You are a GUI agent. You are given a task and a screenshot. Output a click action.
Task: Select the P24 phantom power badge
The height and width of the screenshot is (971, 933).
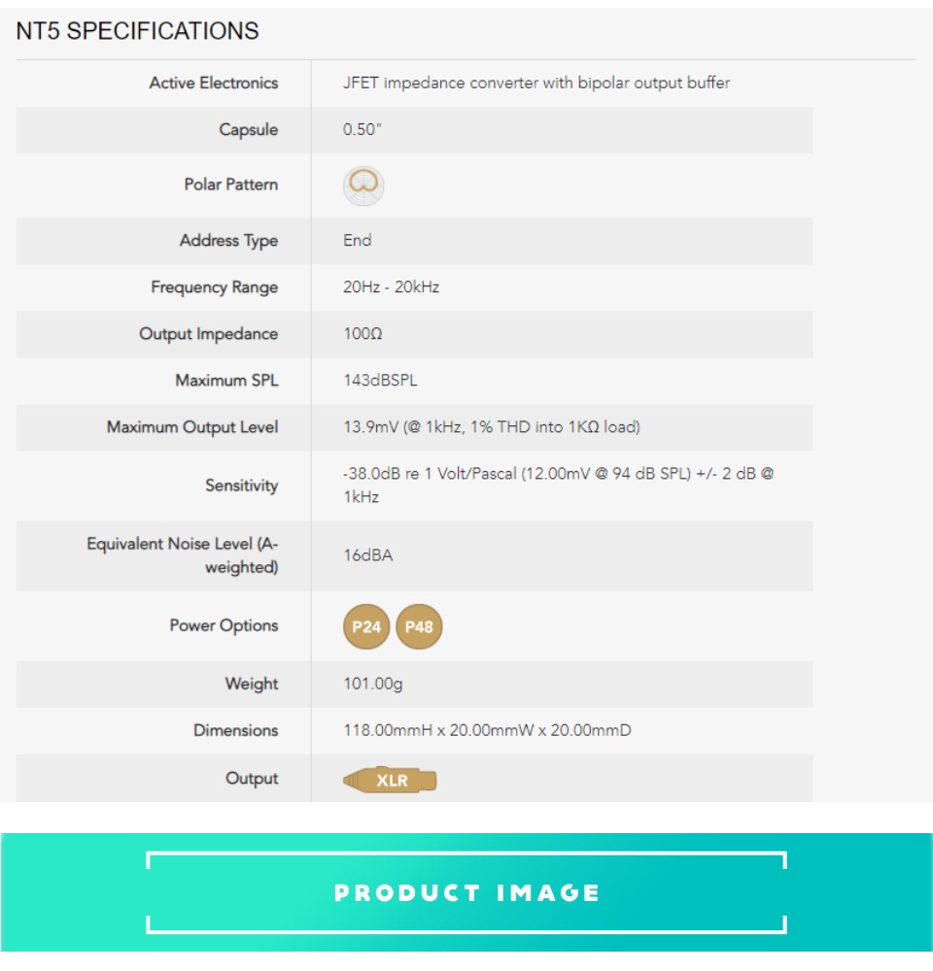(x=366, y=627)
